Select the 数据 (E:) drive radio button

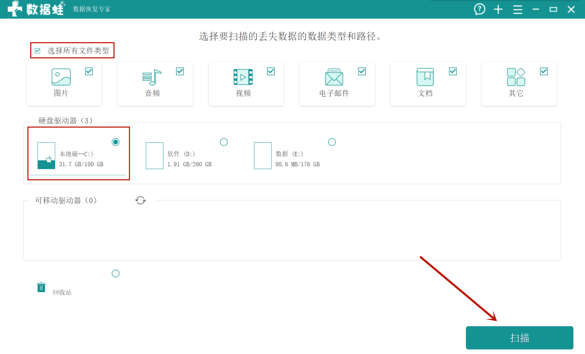[x=332, y=142]
